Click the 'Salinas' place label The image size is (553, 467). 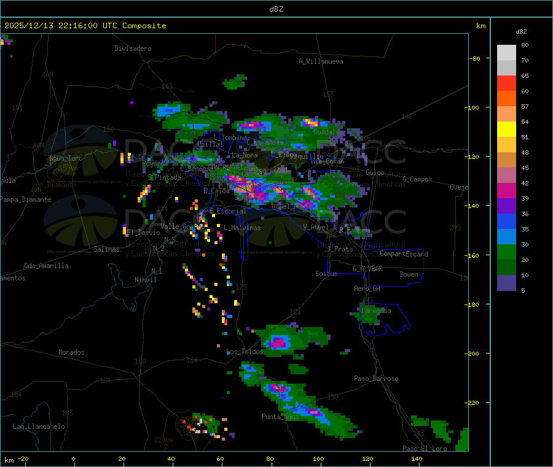coord(106,249)
